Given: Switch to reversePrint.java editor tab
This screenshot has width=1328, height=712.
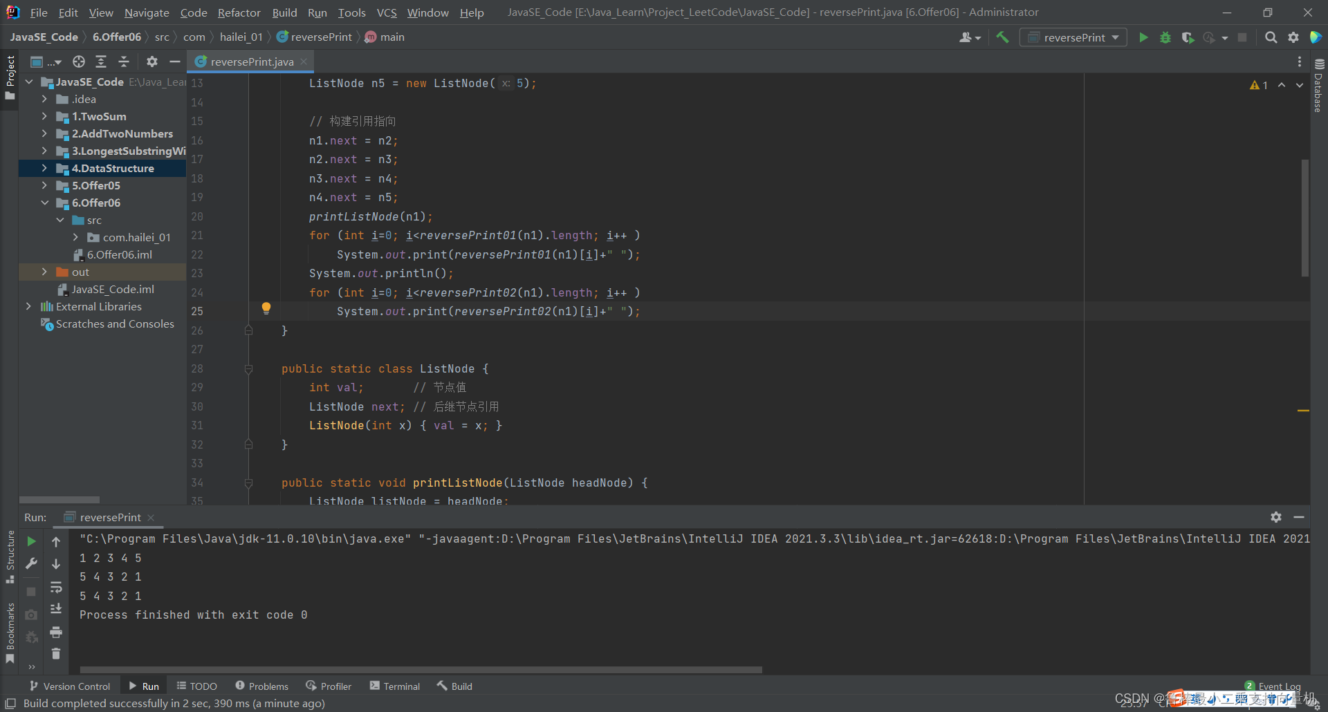Looking at the screenshot, I should (252, 62).
